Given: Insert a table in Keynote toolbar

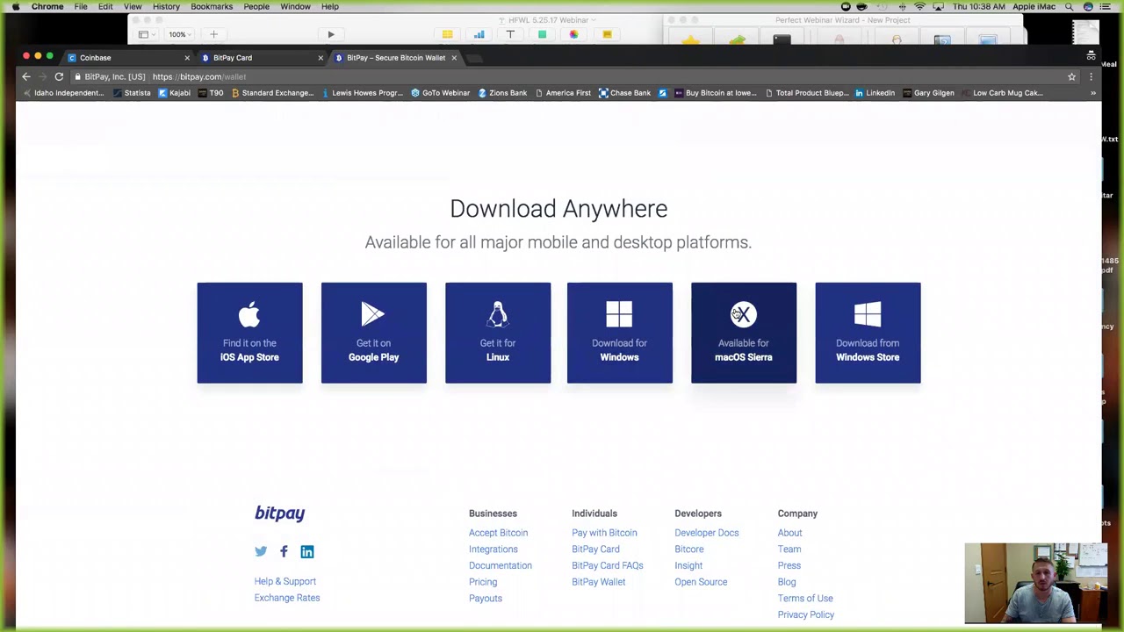Looking at the screenshot, I should click(447, 34).
